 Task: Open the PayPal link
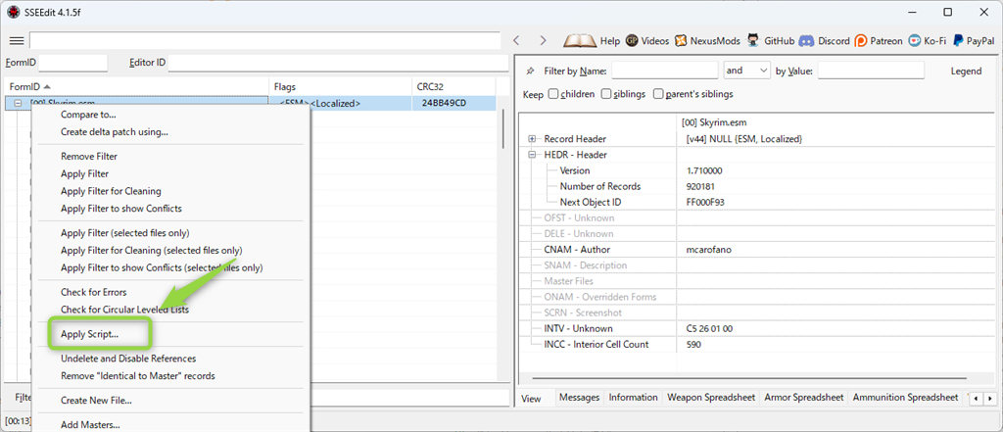pos(974,41)
